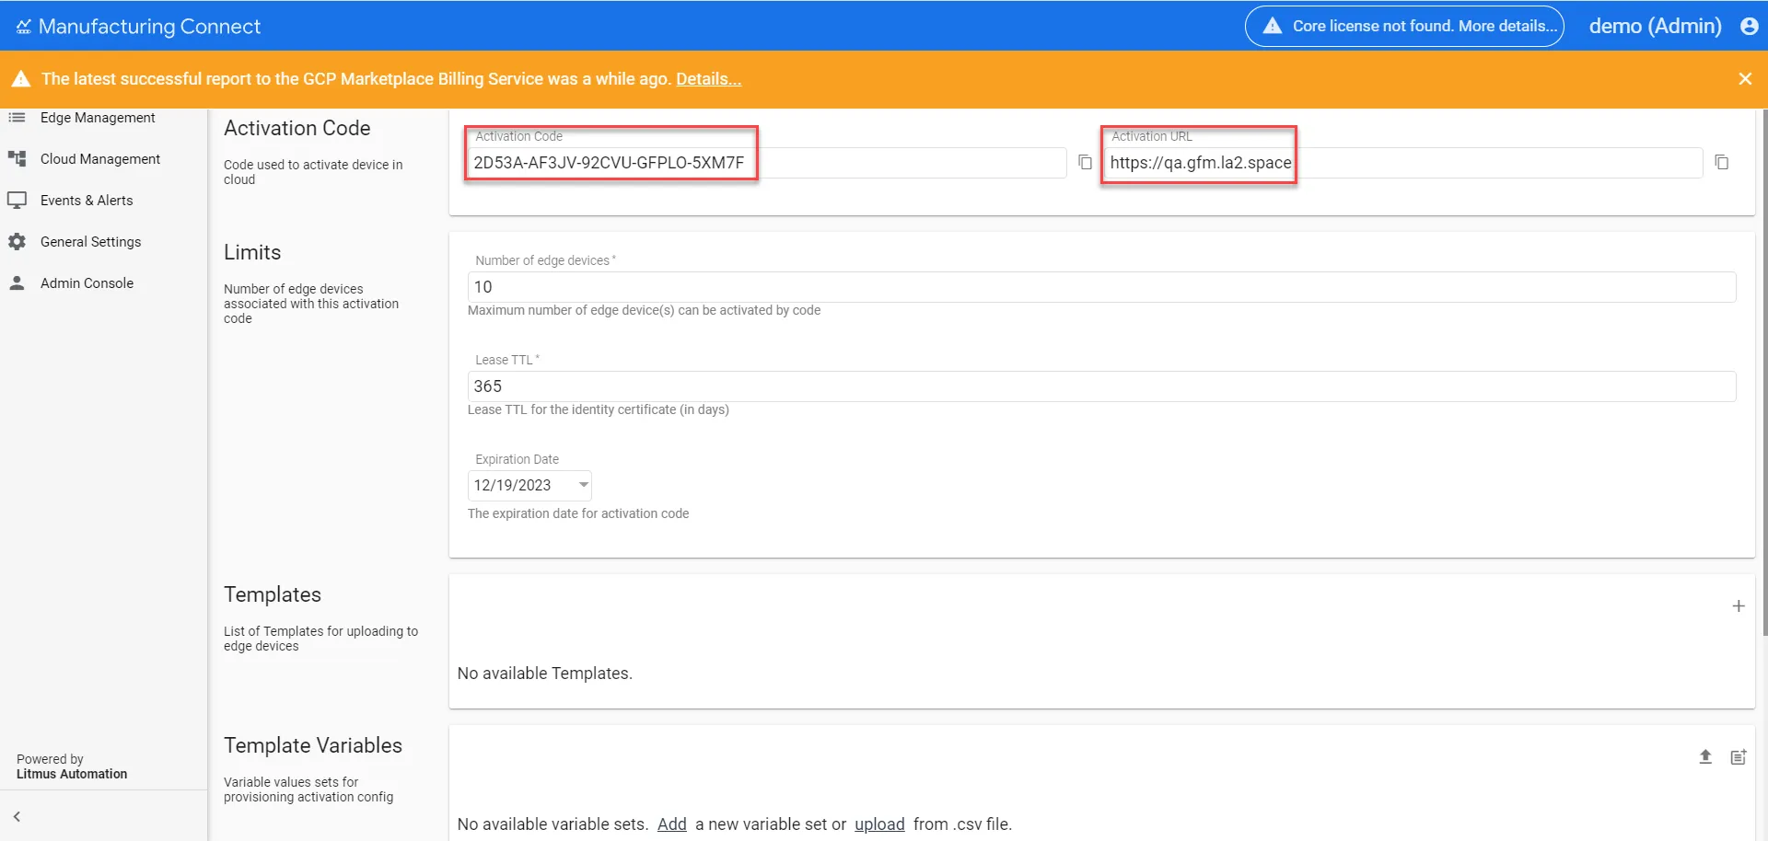Open the Expiration Date dropdown

529,486
